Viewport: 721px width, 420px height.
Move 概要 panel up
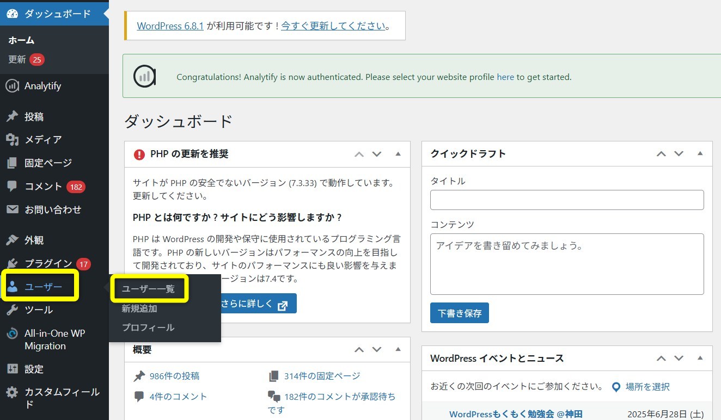359,349
